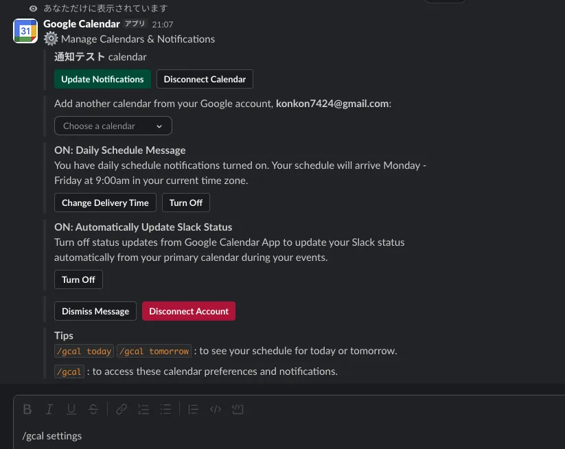565x449 pixels.
Task: Click the standalone /gcal command tip
Action: (x=69, y=372)
